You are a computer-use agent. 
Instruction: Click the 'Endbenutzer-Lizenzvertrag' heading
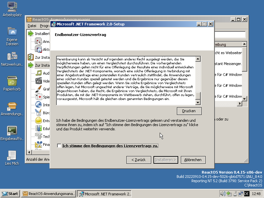81,35
